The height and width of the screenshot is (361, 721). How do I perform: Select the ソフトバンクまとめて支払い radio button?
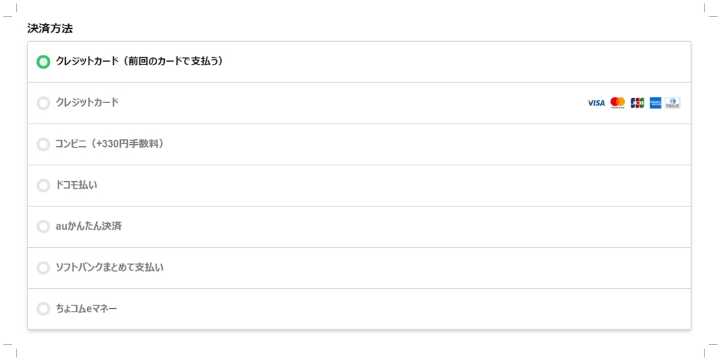(43, 268)
